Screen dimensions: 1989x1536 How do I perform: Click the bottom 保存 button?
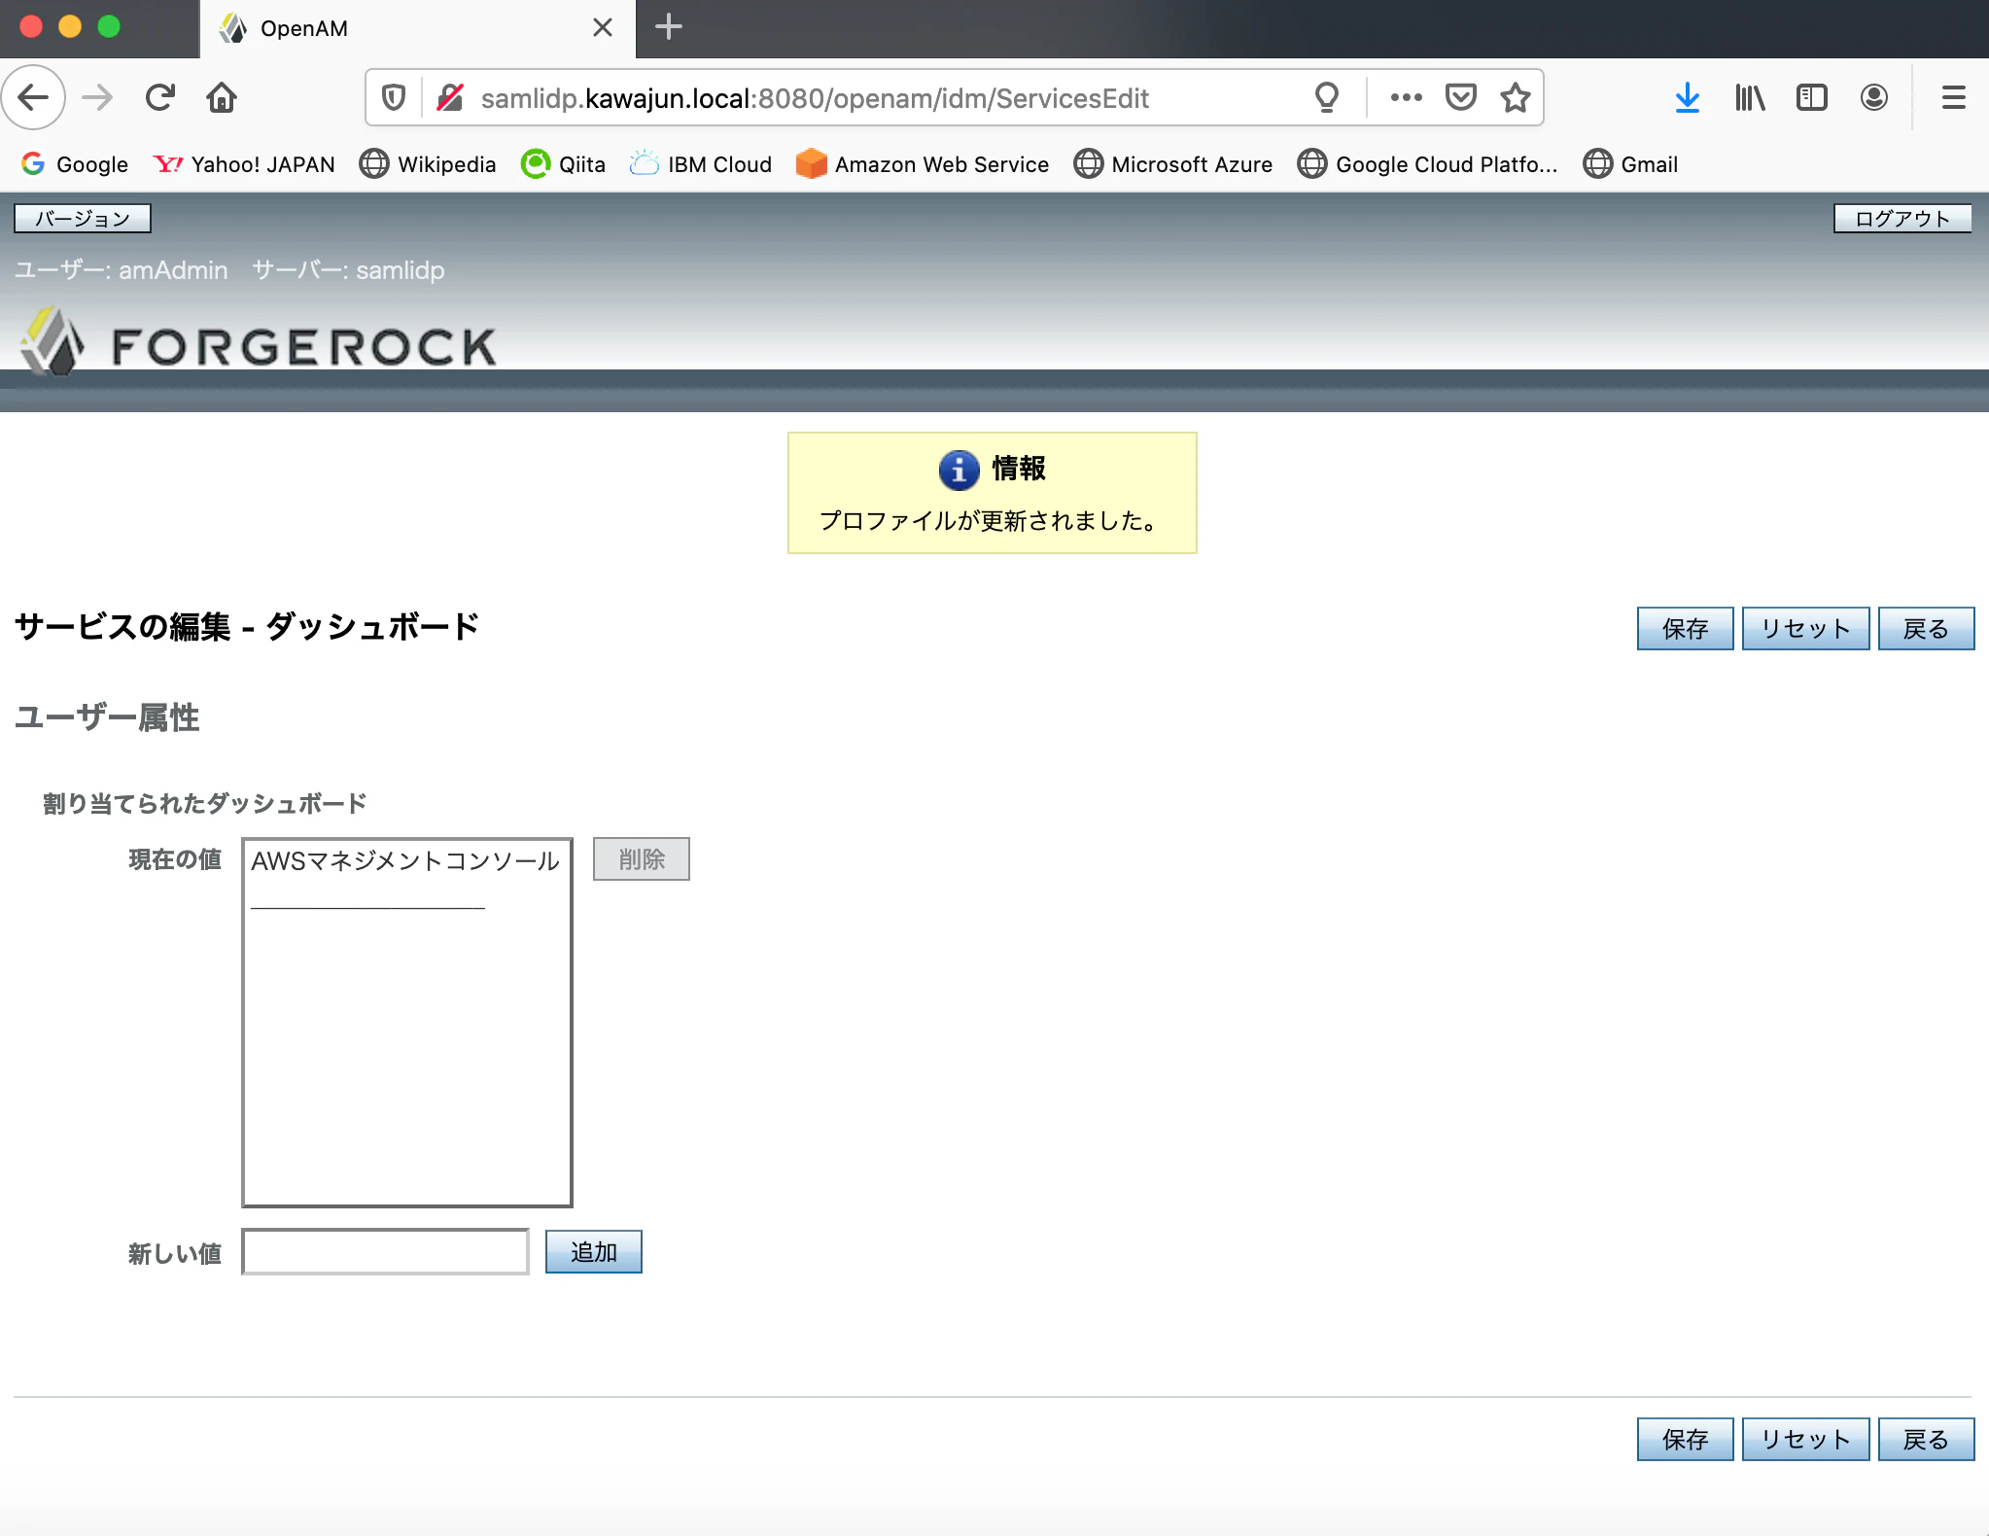pos(1685,1440)
